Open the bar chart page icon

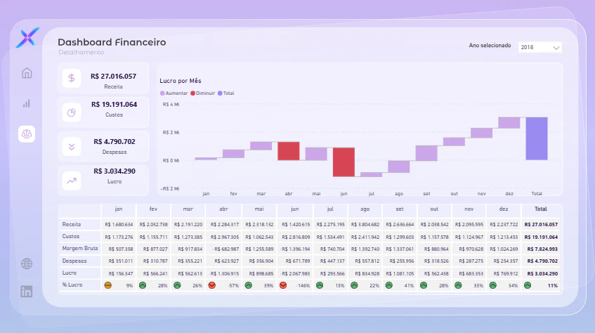tap(27, 103)
